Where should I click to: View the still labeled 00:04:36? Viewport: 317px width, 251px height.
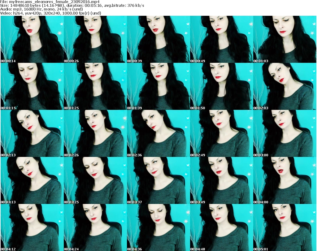tap(158, 227)
